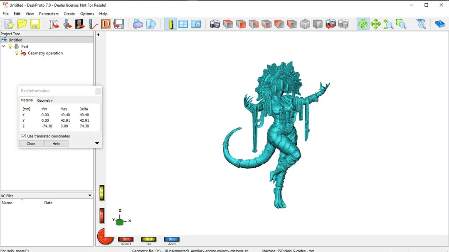This screenshot has width=449, height=252.
Task: Activate the plus/minus magnifier zoom tool
Action: point(388,24)
